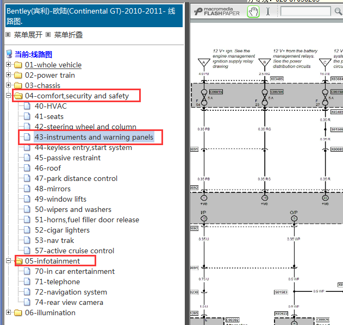Open 40-HVAC wiring diagram

(x=51, y=106)
